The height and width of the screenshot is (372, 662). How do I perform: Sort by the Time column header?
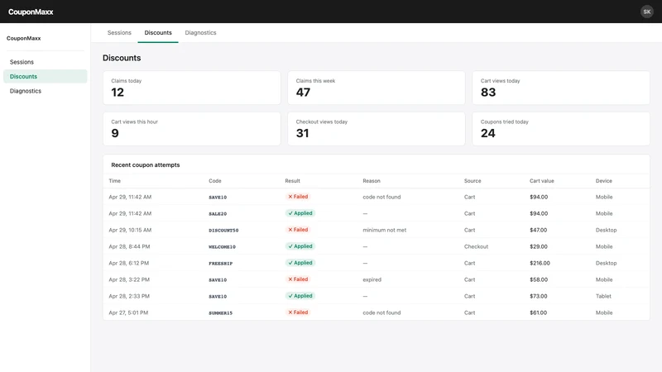(114, 181)
